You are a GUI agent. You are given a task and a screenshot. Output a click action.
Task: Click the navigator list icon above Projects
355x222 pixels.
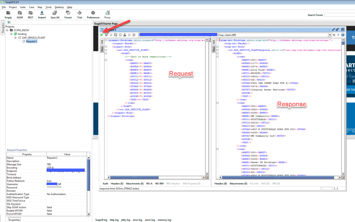(x=9, y=22)
